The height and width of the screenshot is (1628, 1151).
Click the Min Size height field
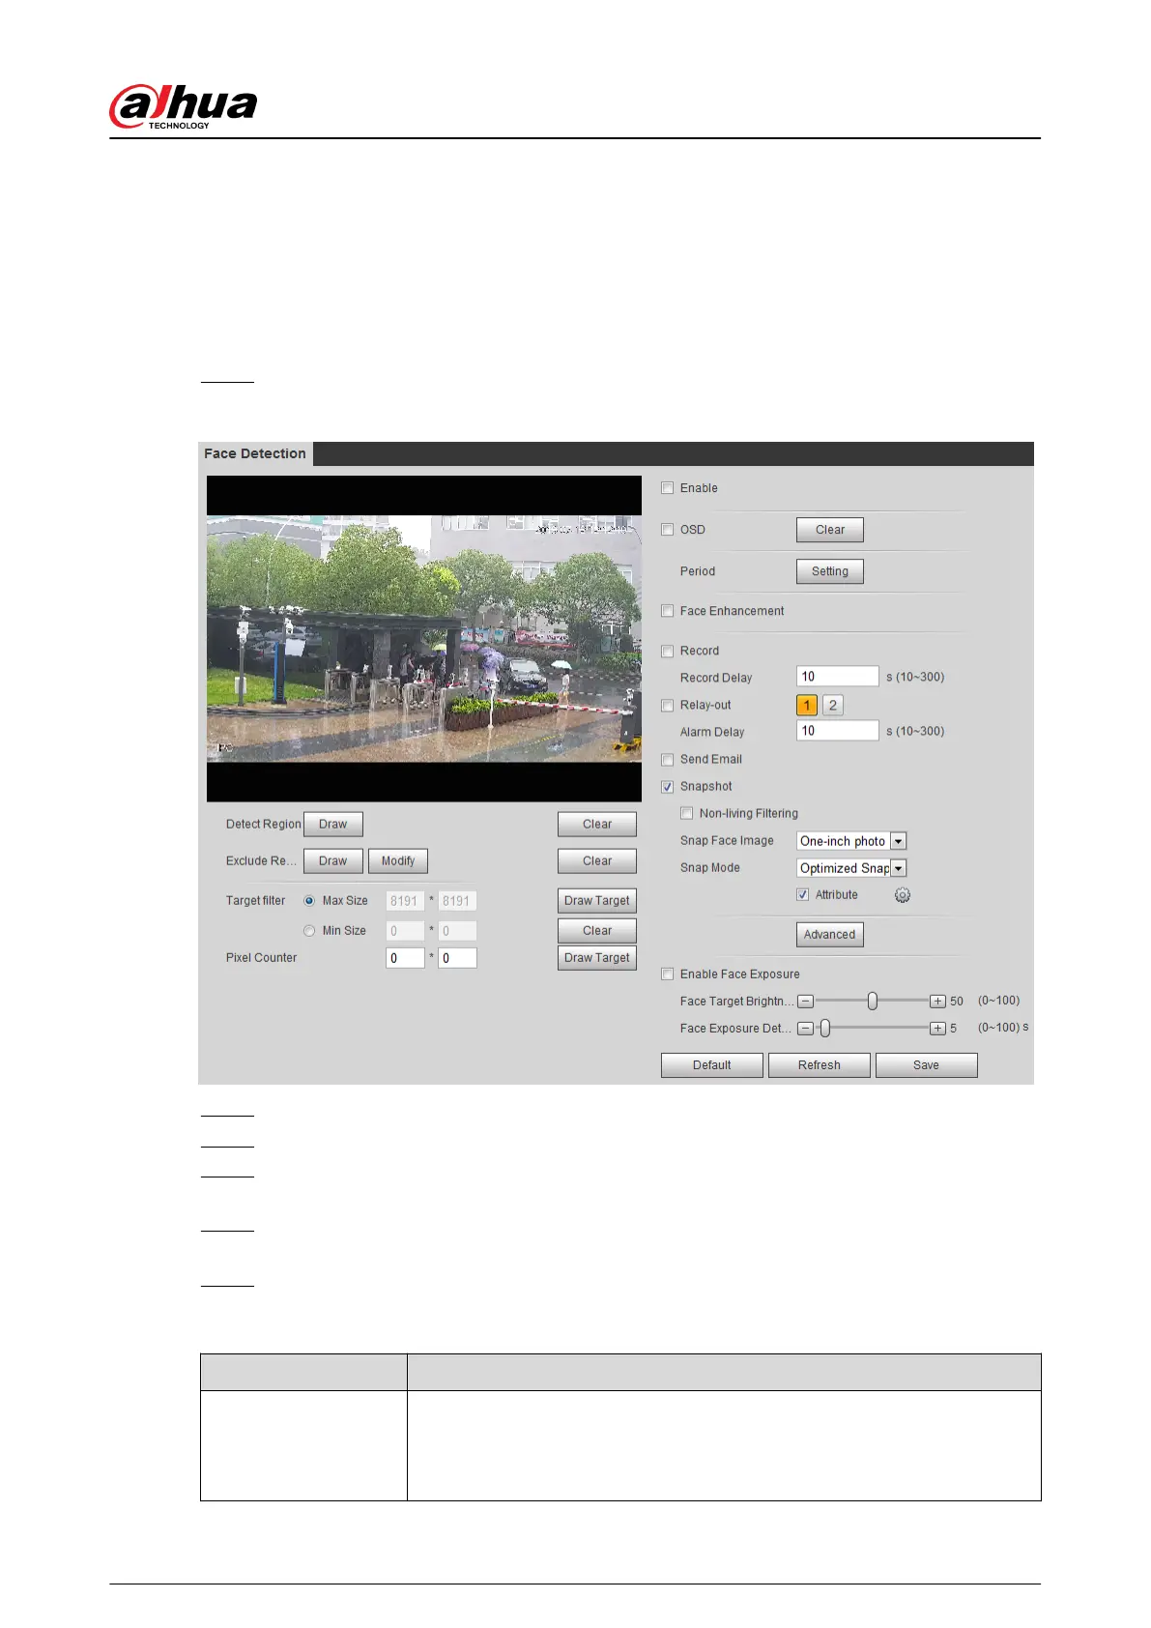(x=457, y=931)
